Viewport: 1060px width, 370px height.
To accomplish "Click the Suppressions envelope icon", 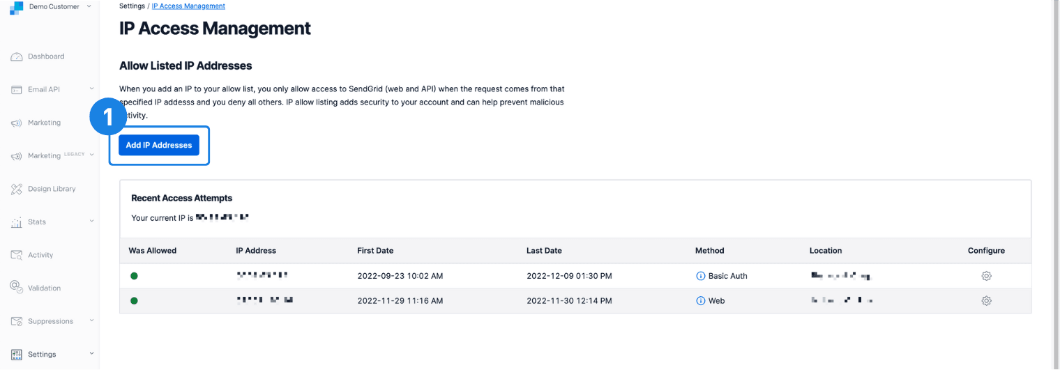I will point(17,321).
